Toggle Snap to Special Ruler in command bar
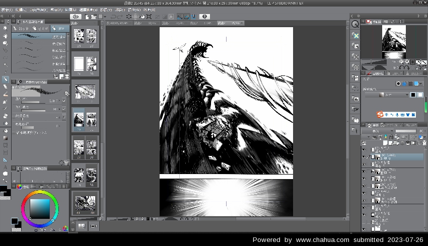428x246 pixels. [x=187, y=17]
